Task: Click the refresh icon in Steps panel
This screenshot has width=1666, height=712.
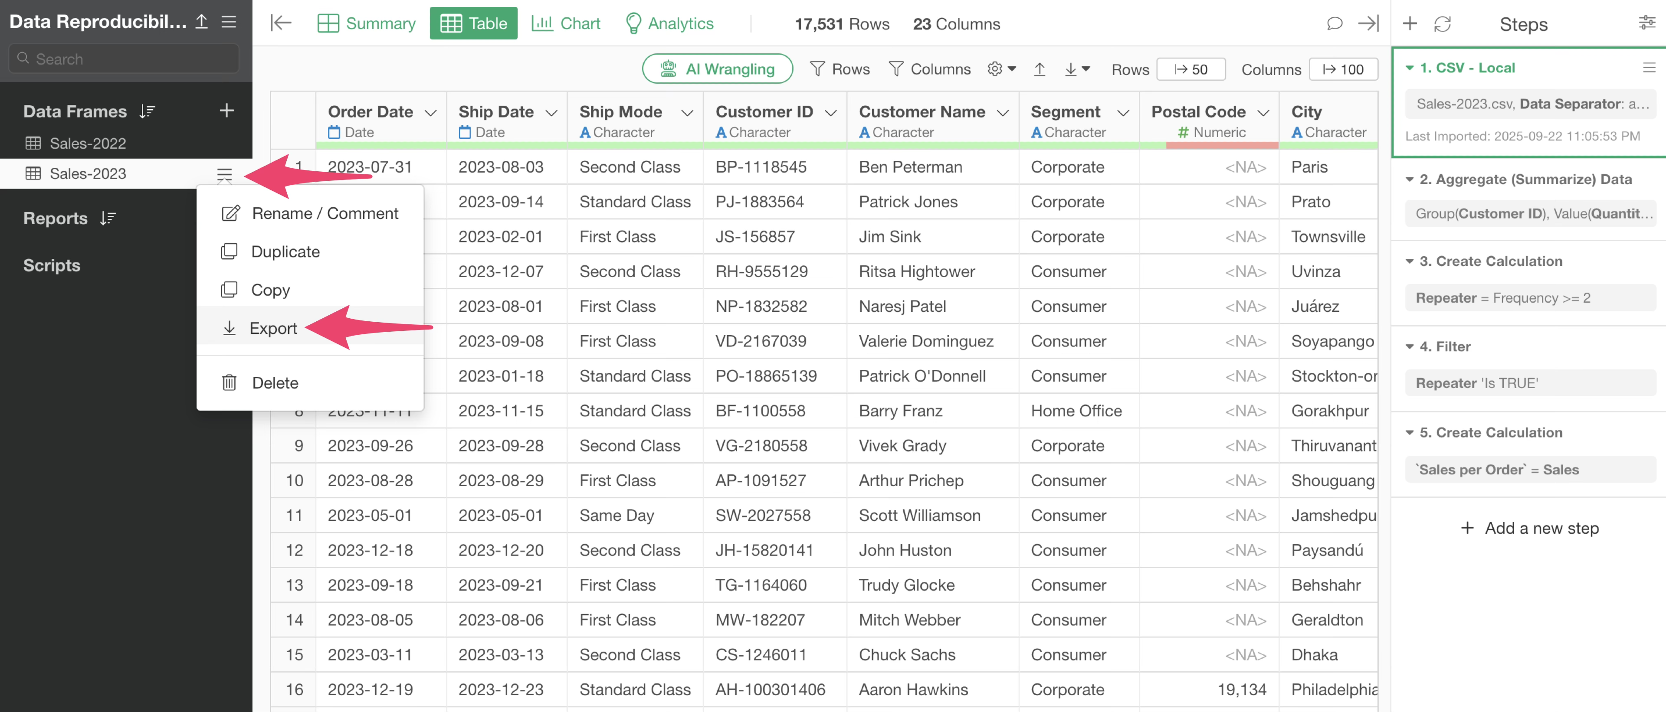Action: coord(1442,24)
